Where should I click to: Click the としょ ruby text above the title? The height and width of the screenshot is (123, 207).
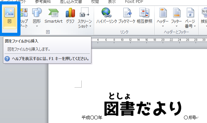(119, 96)
